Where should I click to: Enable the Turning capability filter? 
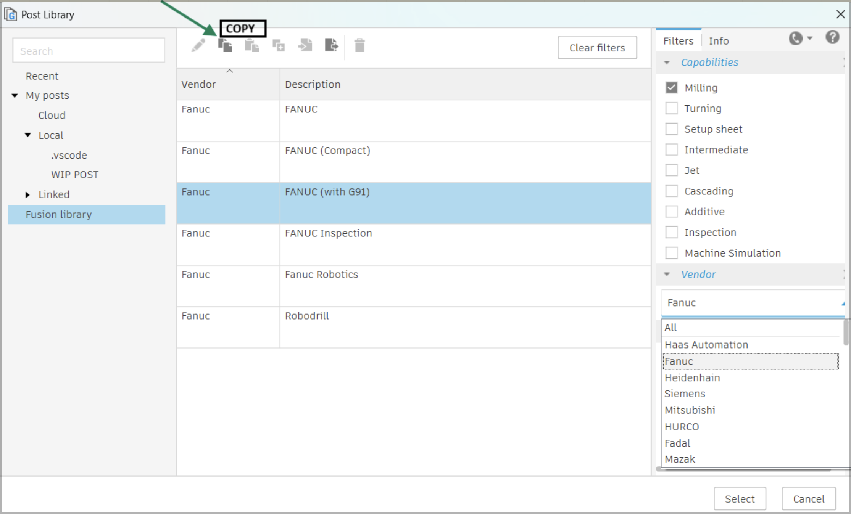pyautogui.click(x=671, y=108)
